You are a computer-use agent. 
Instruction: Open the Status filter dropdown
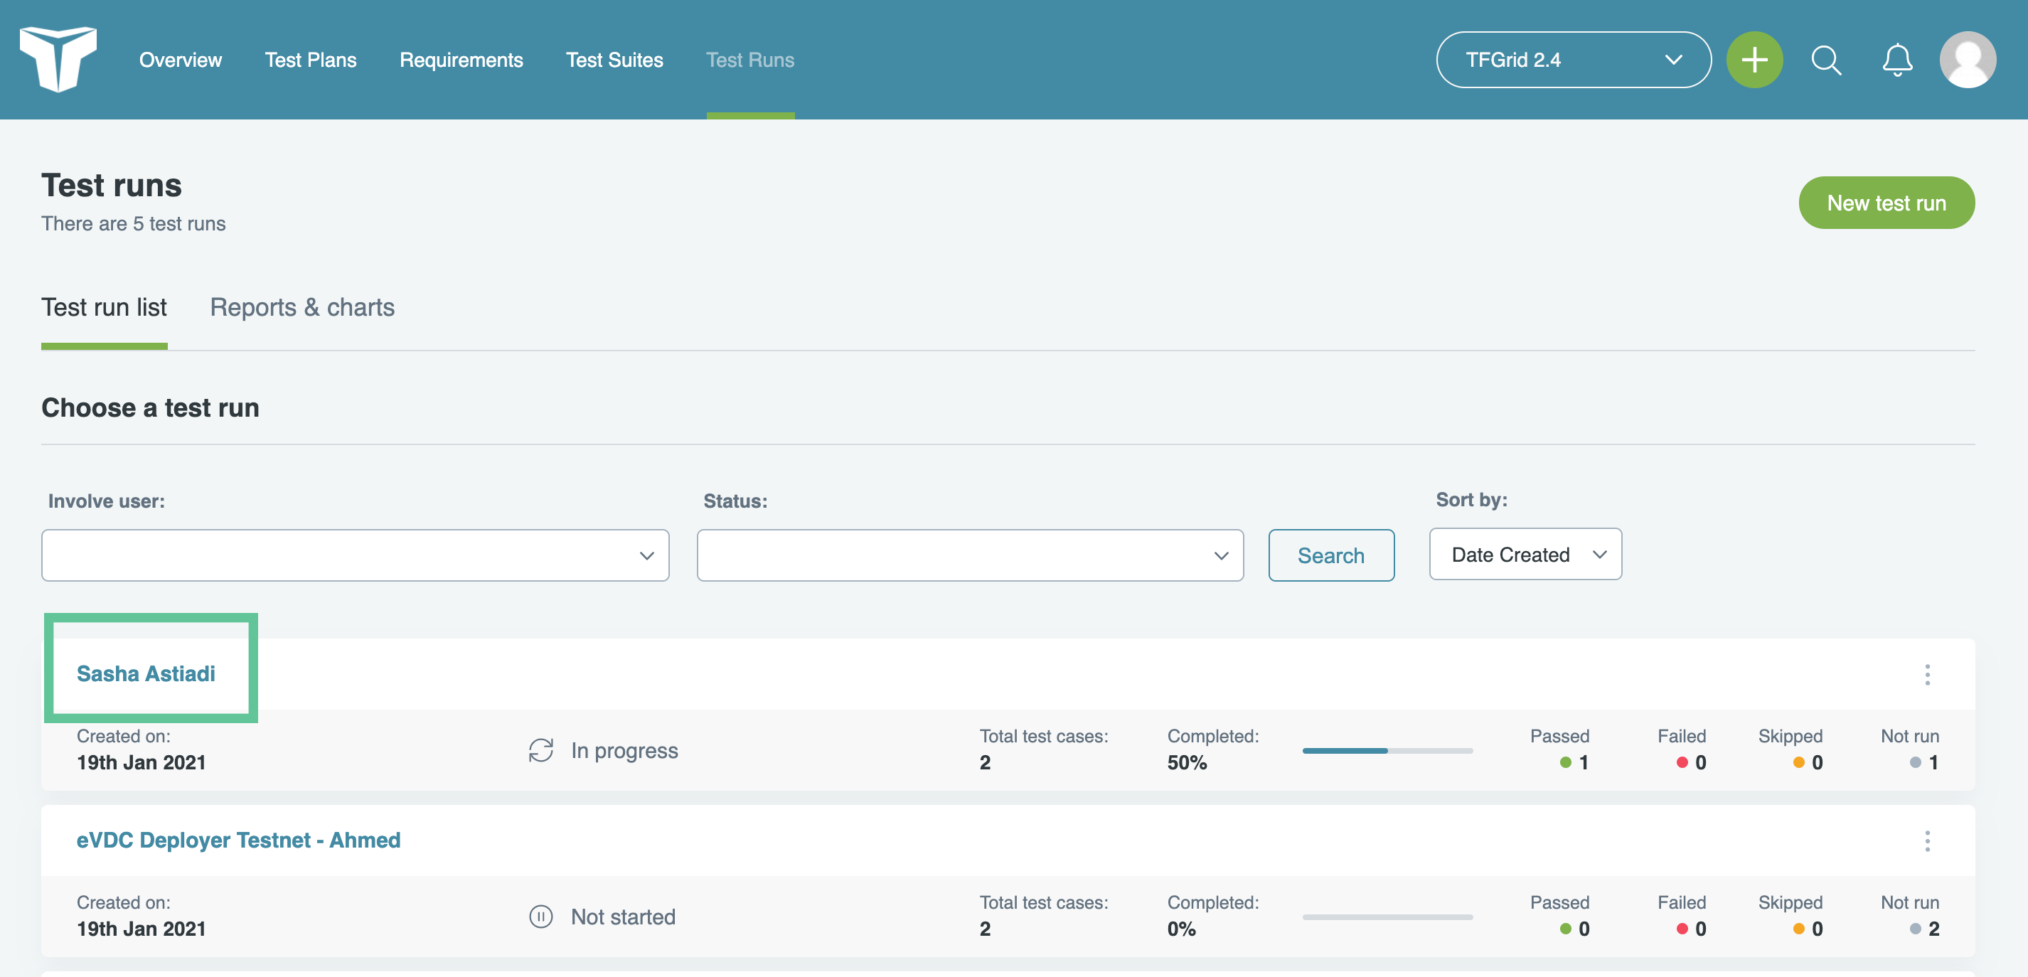point(969,556)
